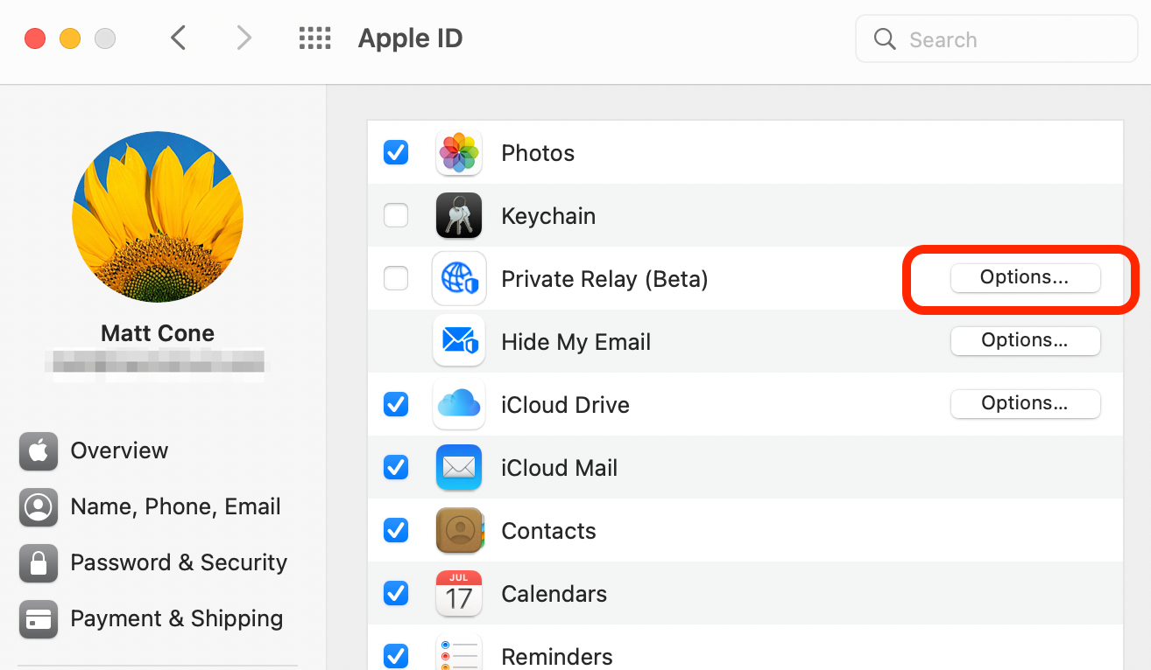The image size is (1151, 670).
Task: Click the Contacts address book icon
Action: click(459, 530)
